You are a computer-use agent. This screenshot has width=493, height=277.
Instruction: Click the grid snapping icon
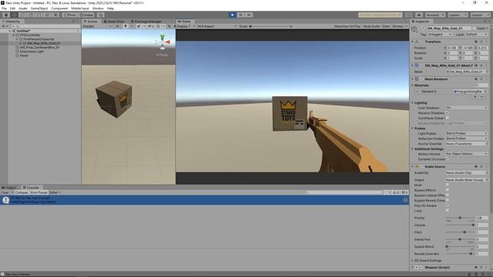point(101,15)
